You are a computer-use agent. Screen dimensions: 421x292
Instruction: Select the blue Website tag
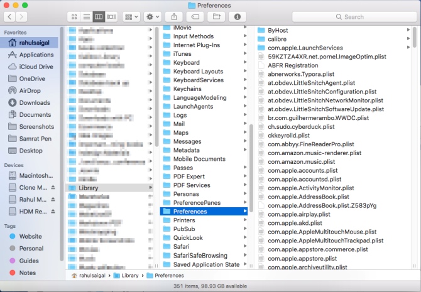click(31, 237)
